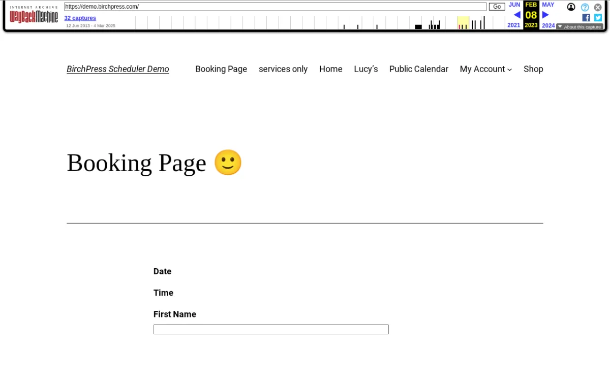Open the Shop menu item

click(x=533, y=69)
